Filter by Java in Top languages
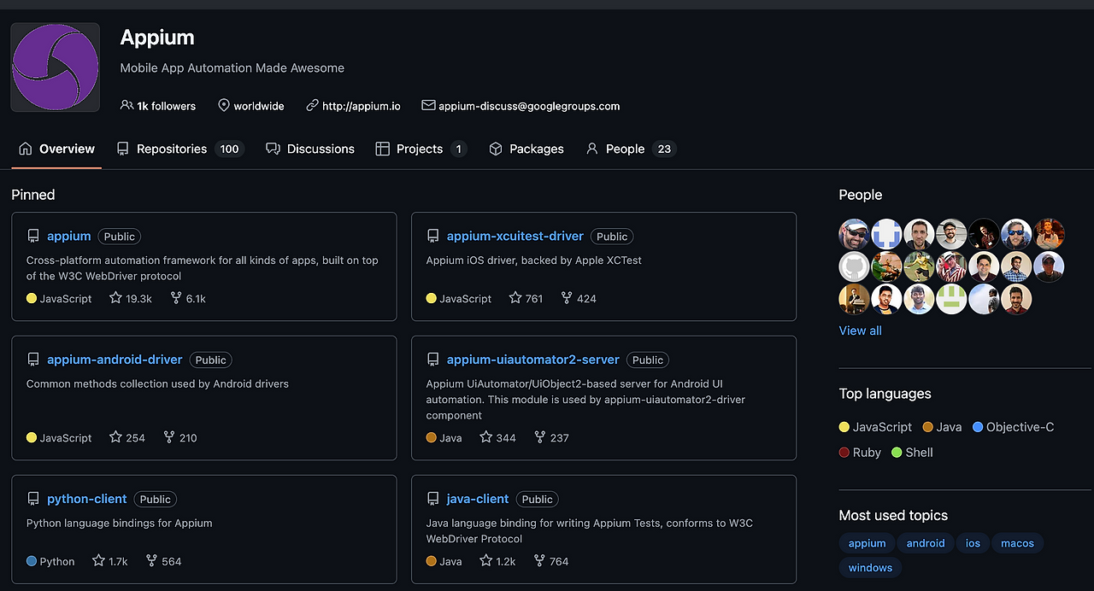Image resolution: width=1094 pixels, height=591 pixels. (943, 427)
